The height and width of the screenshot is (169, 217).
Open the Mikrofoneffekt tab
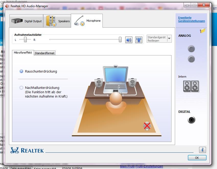click(x=22, y=52)
